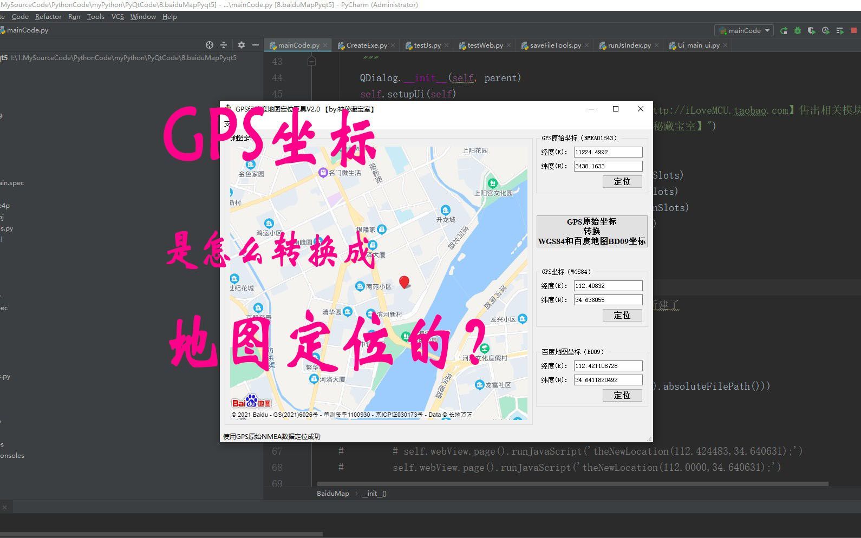Click the BD09 latitude field 34.6411820492

[608, 380]
